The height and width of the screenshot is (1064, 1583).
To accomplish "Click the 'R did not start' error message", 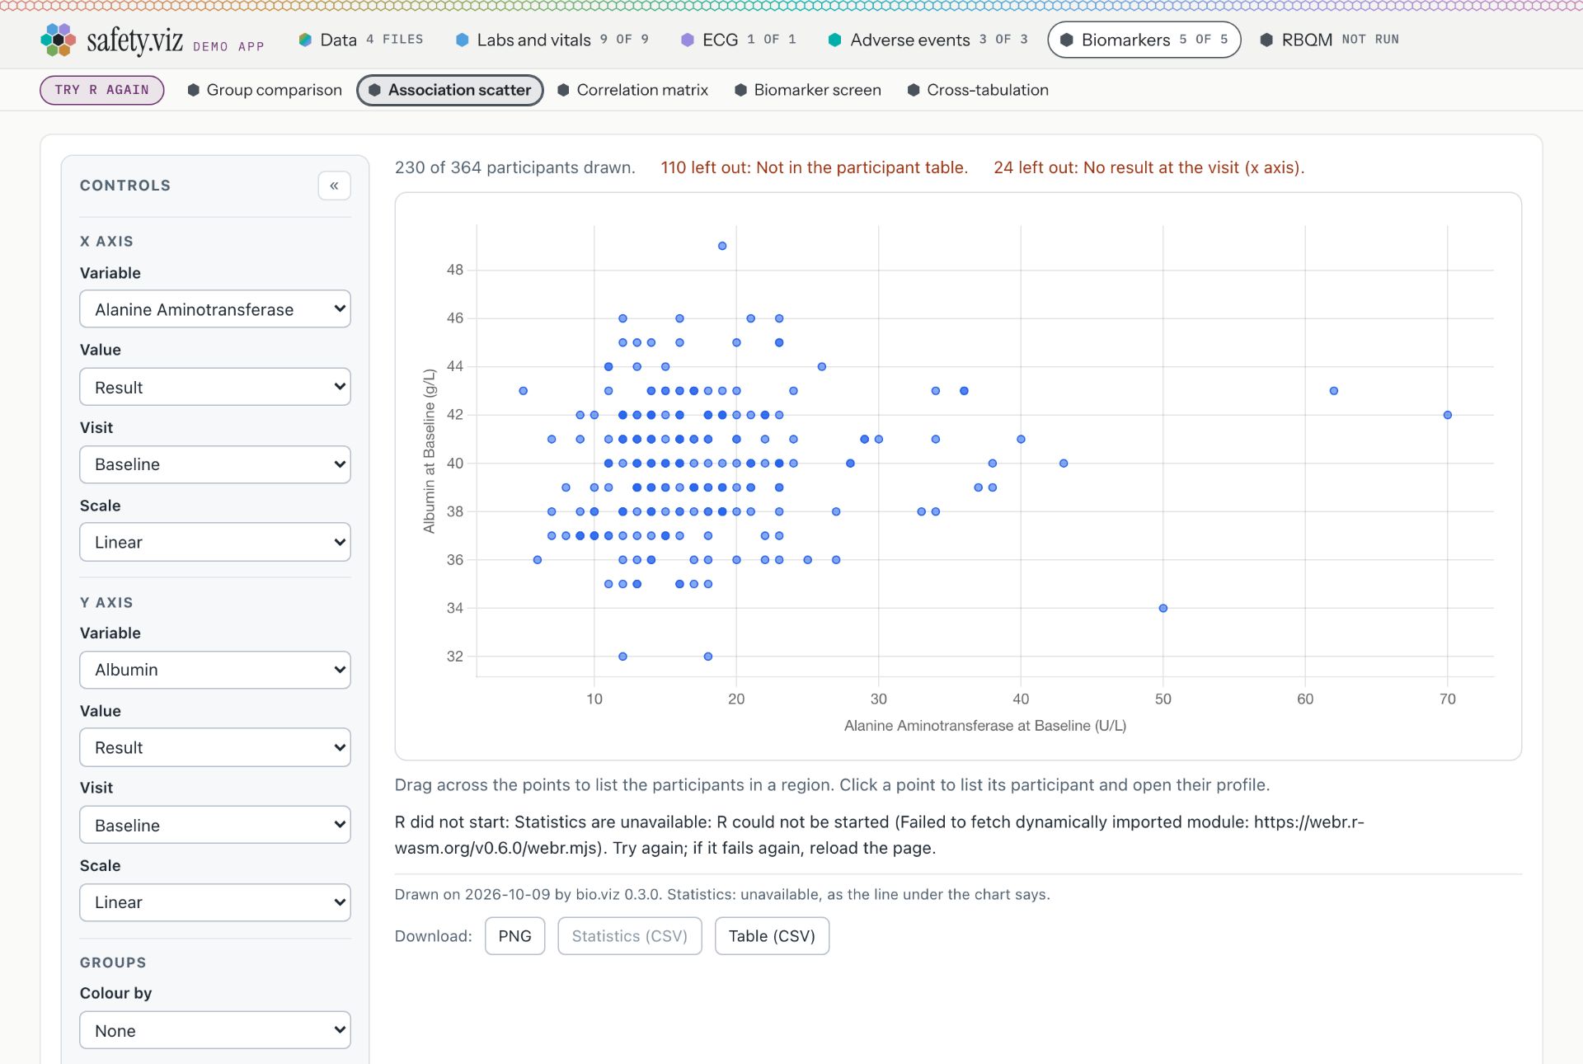I will click(x=880, y=835).
